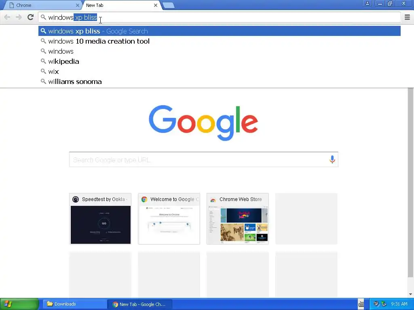Click the magnifier icon in the address bar

coord(43,17)
